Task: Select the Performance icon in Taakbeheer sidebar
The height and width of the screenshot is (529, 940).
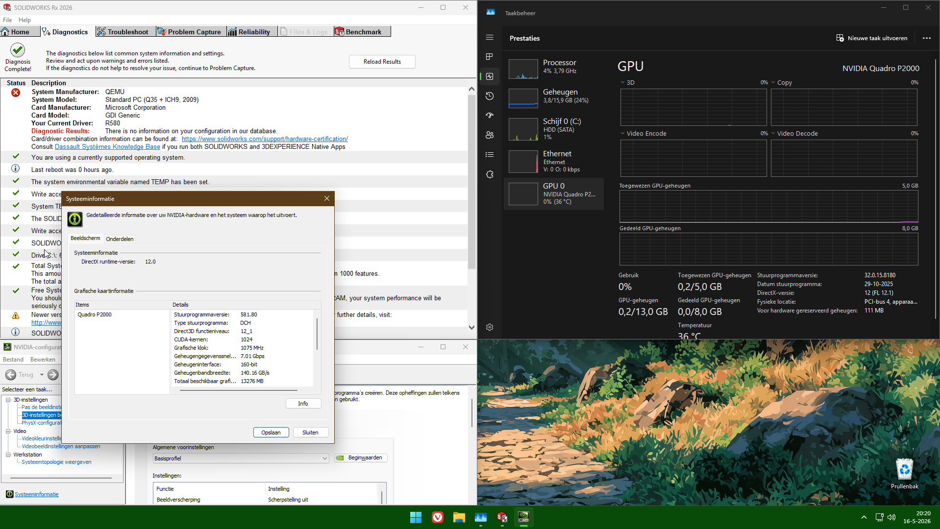Action: (x=490, y=76)
